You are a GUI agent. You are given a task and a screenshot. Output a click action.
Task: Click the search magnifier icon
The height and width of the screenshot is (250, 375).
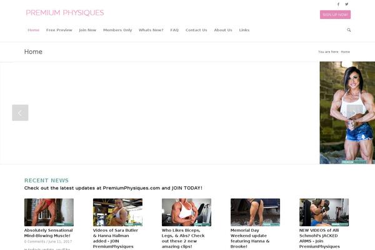coord(349,30)
